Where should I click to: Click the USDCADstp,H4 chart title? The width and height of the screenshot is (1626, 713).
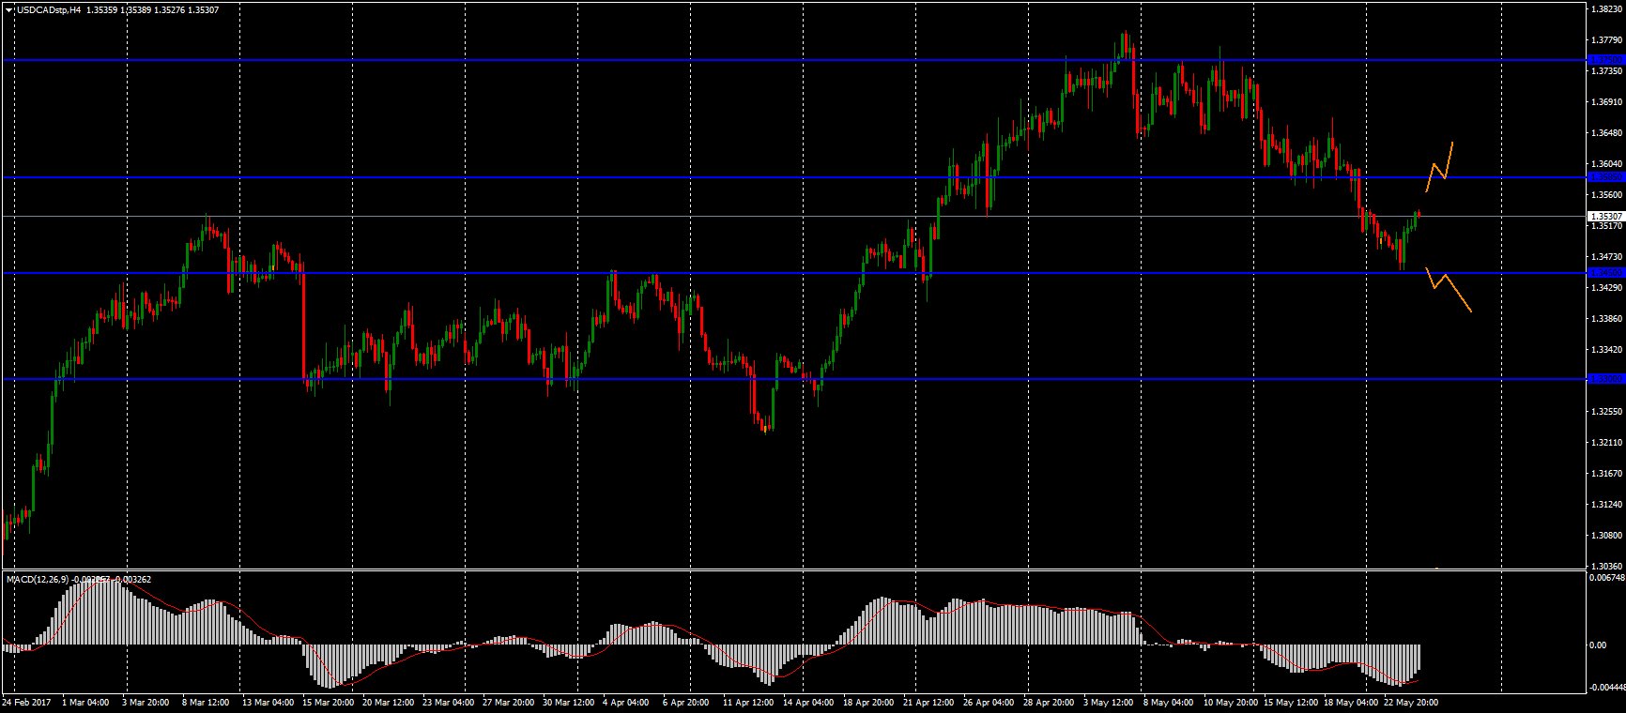coord(47,10)
